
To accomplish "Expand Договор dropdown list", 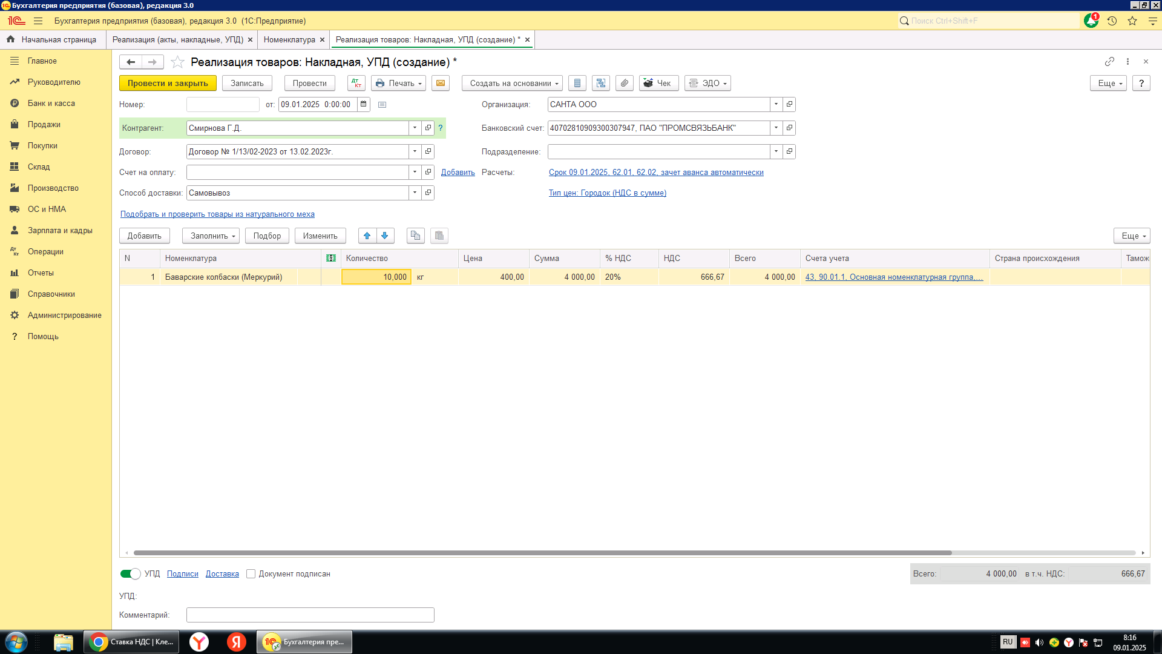I will [415, 151].
